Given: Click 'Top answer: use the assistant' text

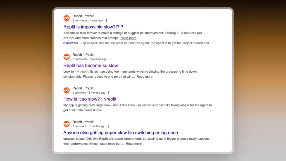Looking at the screenshot, I should [146, 43].
